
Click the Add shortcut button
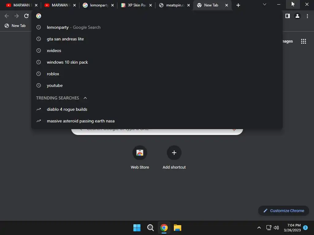[x=174, y=158]
